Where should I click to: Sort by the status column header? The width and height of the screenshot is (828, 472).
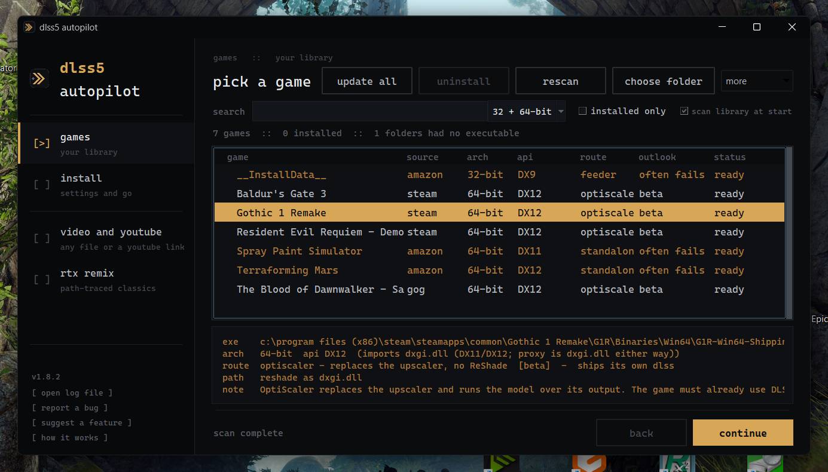pos(730,157)
